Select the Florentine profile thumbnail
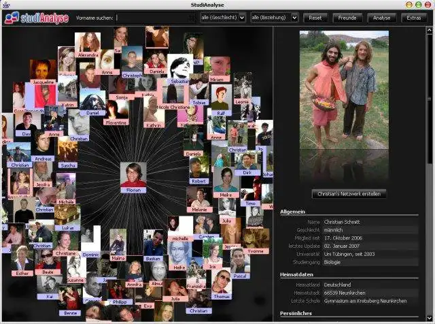Viewport: 435px width, 324px height. click(116, 112)
